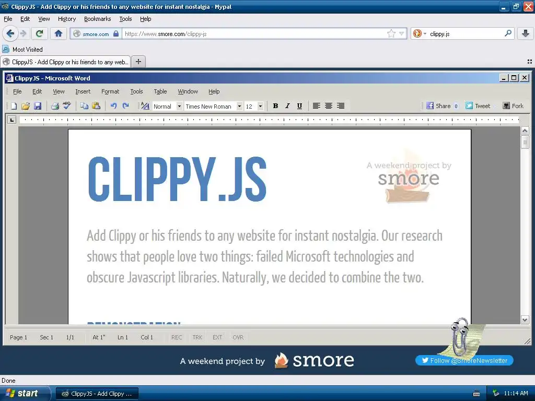Open the Normal style dropdown
Viewport: 535px width, 401px height.
pyautogui.click(x=179, y=107)
